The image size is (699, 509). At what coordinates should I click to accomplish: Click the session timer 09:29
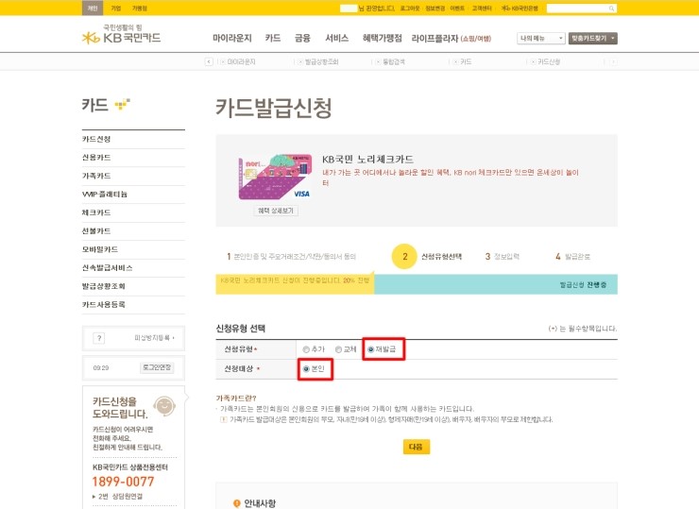point(101,368)
